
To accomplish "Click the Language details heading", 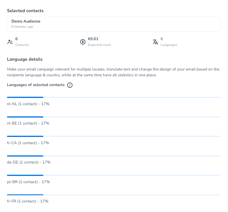I will tap(25, 59).
